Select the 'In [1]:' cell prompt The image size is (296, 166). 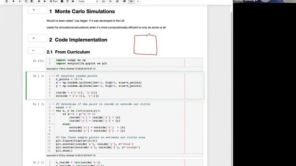tap(38, 61)
